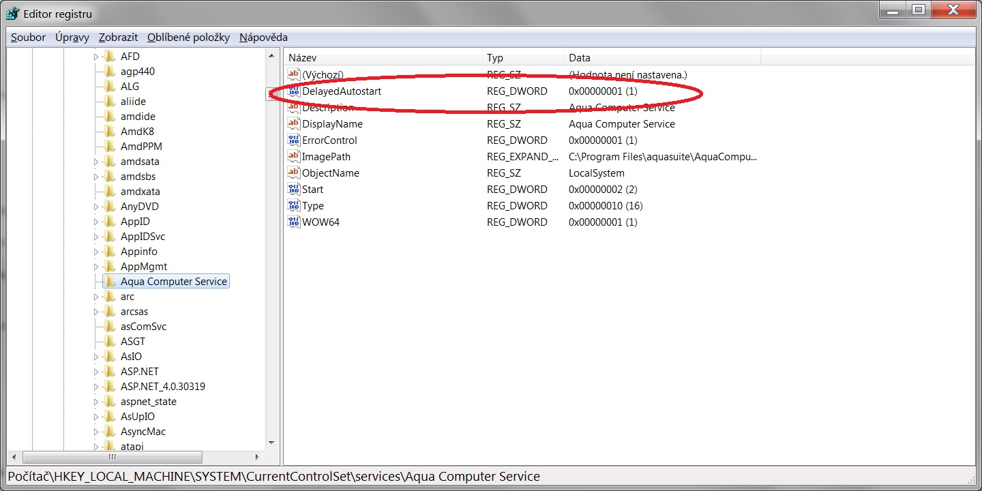982x491 pixels.
Task: Click the REG_EXPAND_... type cell
Action: click(x=523, y=157)
